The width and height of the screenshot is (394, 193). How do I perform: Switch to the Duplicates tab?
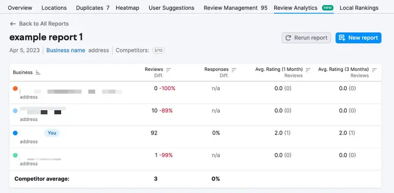[x=92, y=8]
